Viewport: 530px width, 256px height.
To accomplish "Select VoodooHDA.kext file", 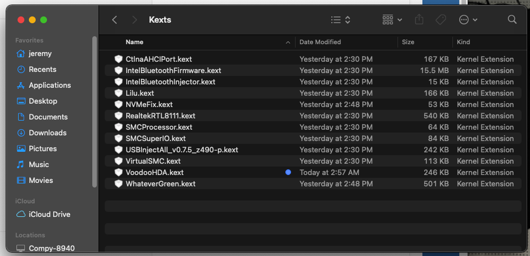I will point(313,173).
